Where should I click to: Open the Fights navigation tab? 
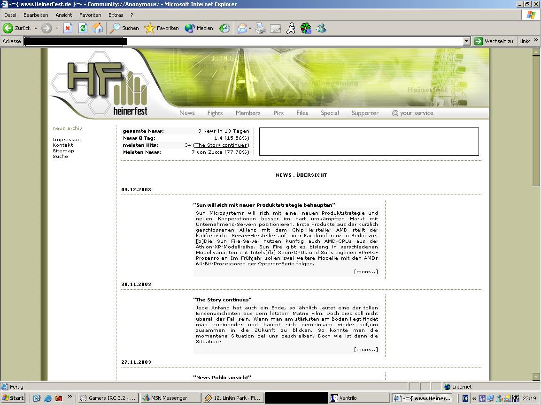click(215, 113)
